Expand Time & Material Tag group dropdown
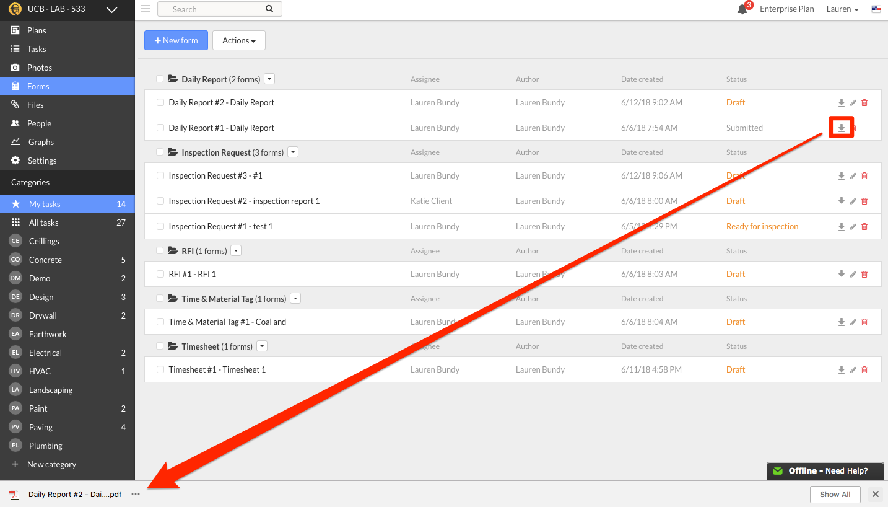The image size is (888, 507). pos(295,299)
